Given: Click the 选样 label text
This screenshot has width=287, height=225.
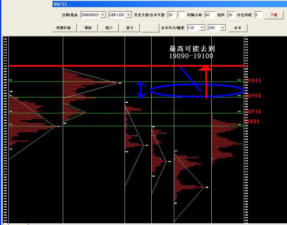Looking at the screenshot, I should pyautogui.click(x=221, y=15).
